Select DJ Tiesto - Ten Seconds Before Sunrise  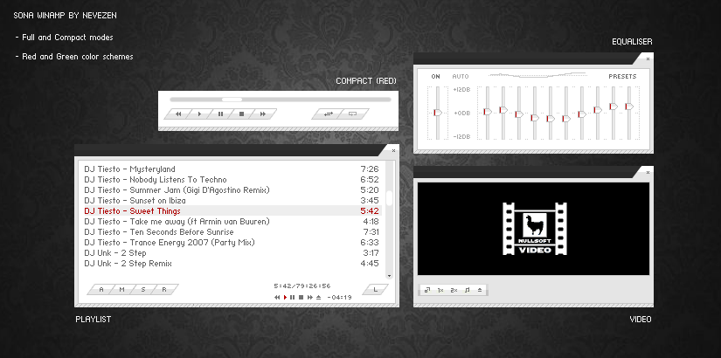pos(232,232)
